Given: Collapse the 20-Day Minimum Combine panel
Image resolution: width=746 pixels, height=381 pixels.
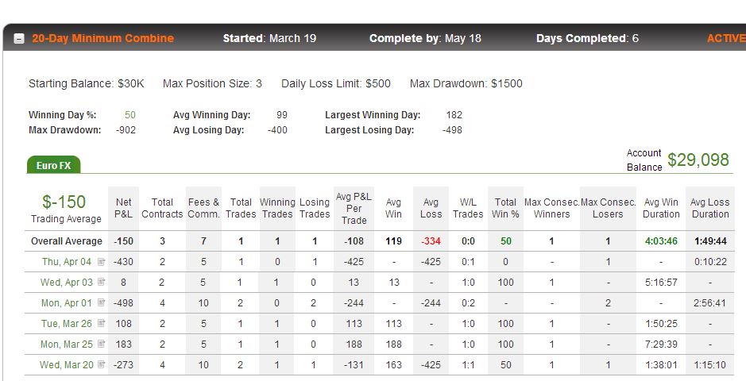Looking at the screenshot, I should tap(19, 39).
